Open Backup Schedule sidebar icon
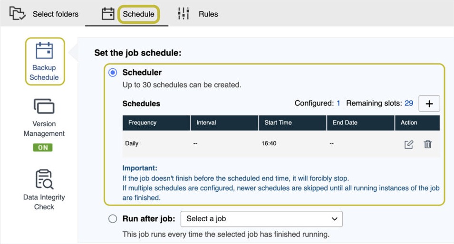Screen dimensions: 454x244 44,51
